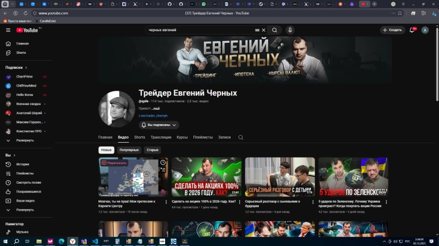Open the Подписки section chevron
Viewport: 439px width, 246px height.
coord(26,68)
